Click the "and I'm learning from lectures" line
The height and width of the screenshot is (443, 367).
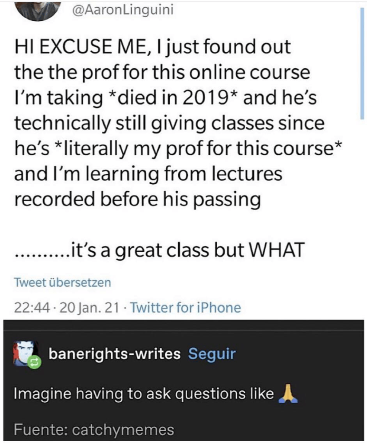(148, 173)
